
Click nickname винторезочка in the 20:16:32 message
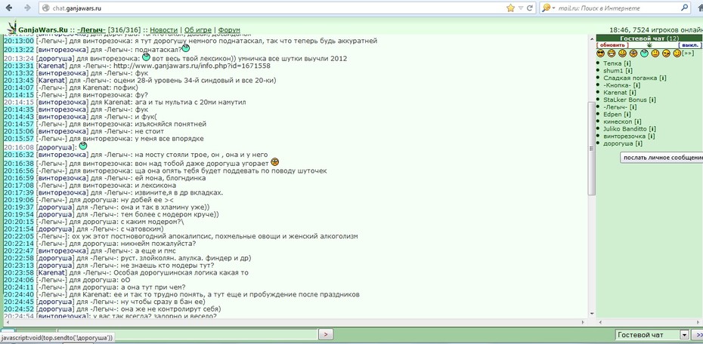tap(62, 155)
